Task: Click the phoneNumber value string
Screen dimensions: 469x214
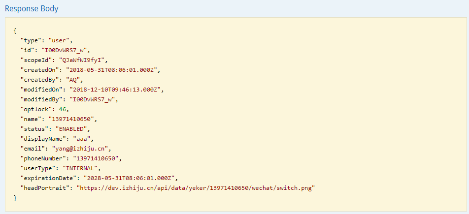Action: 94,158
